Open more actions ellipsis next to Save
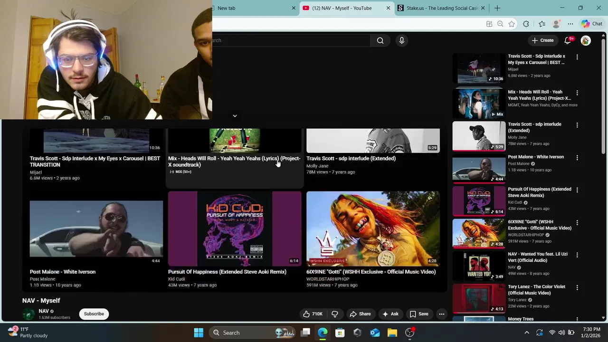Viewport: 608px width, 342px height. (442, 314)
